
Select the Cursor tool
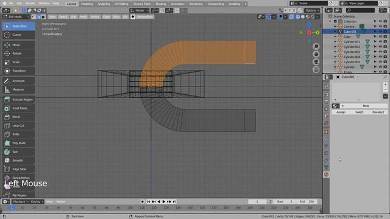tap(18, 35)
